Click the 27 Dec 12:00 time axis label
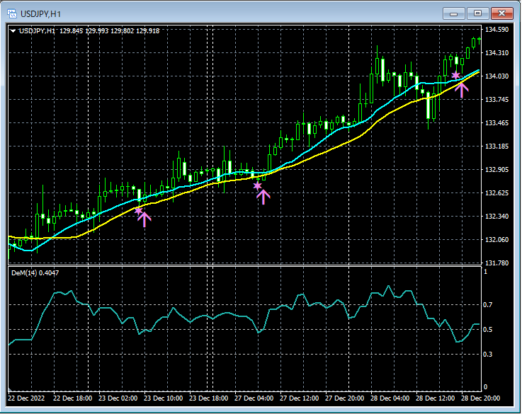Image resolution: width=522 pixels, height=414 pixels. coord(299,398)
